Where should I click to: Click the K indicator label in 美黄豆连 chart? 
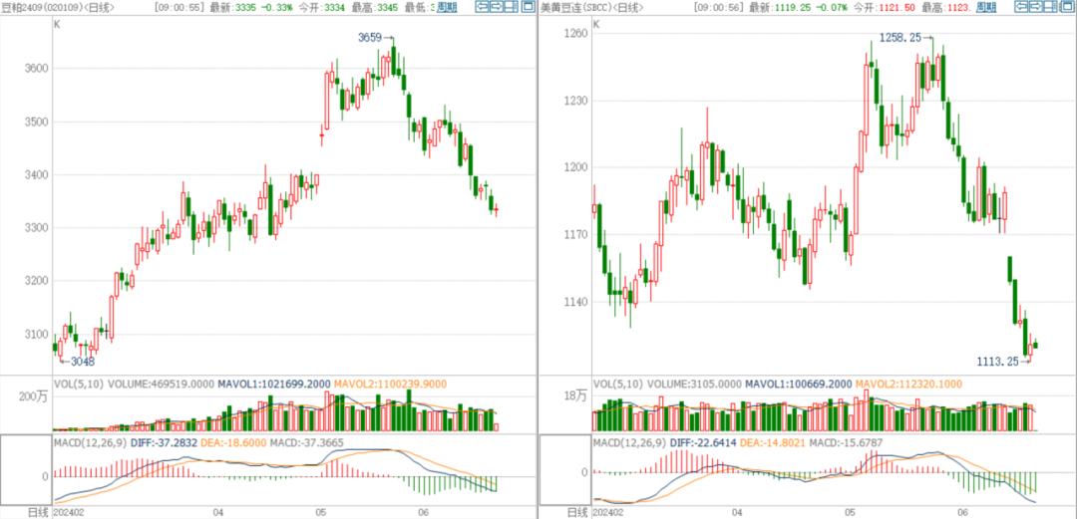point(595,23)
